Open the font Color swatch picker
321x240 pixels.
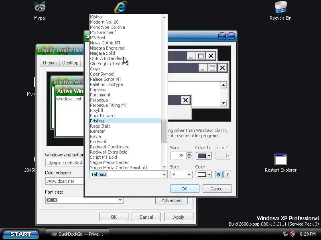pyautogui.click(x=203, y=175)
